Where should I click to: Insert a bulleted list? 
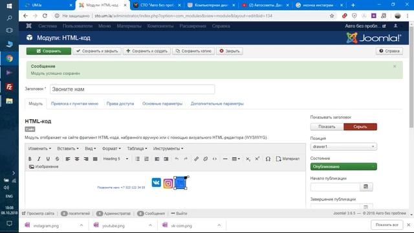click(137, 159)
